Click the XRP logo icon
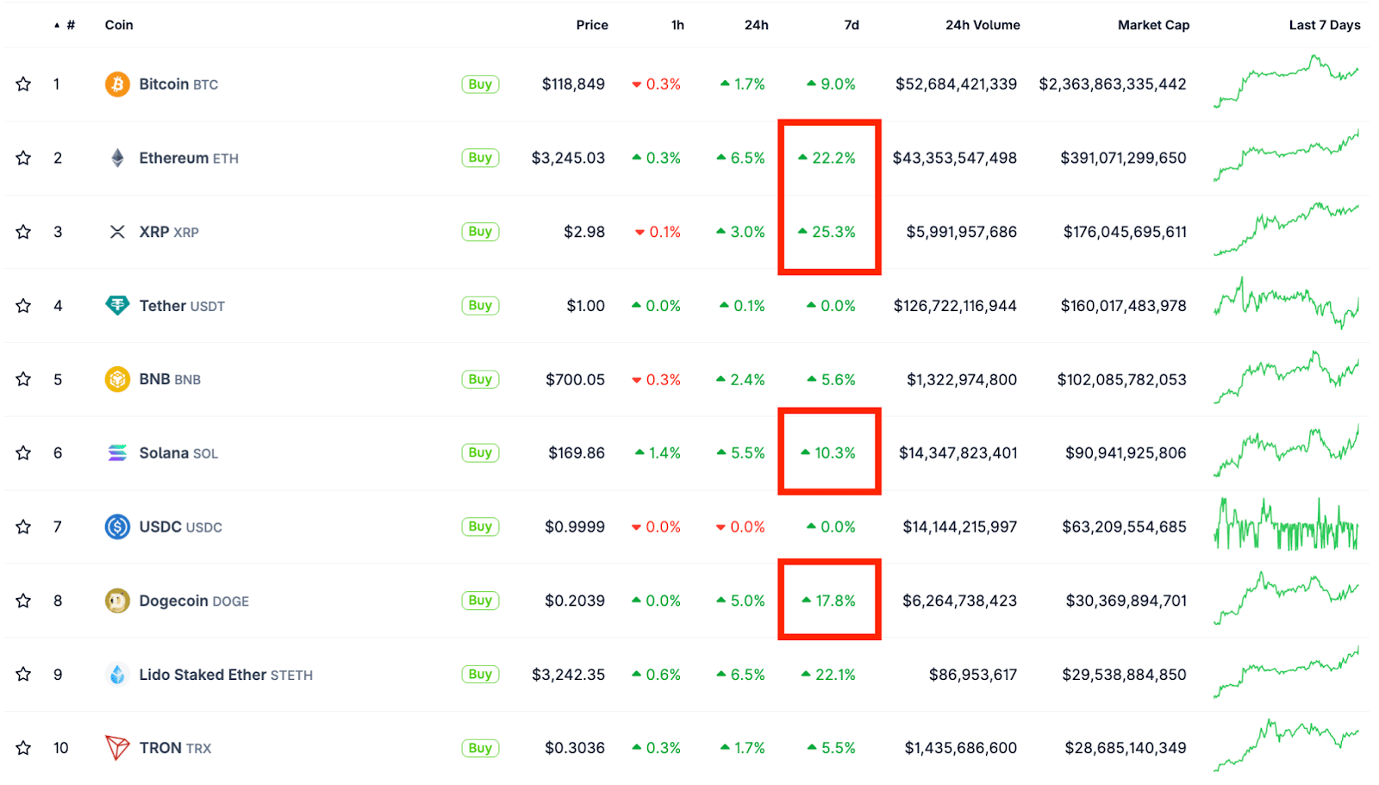Screen dimensions: 1379x785 click(117, 232)
